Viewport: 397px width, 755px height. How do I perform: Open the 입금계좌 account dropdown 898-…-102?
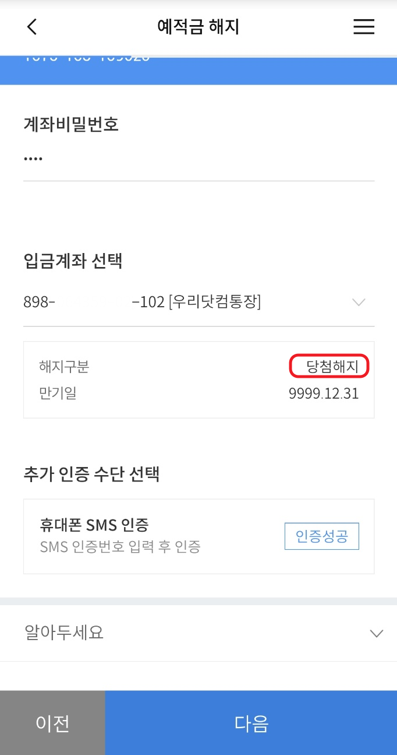click(198, 302)
